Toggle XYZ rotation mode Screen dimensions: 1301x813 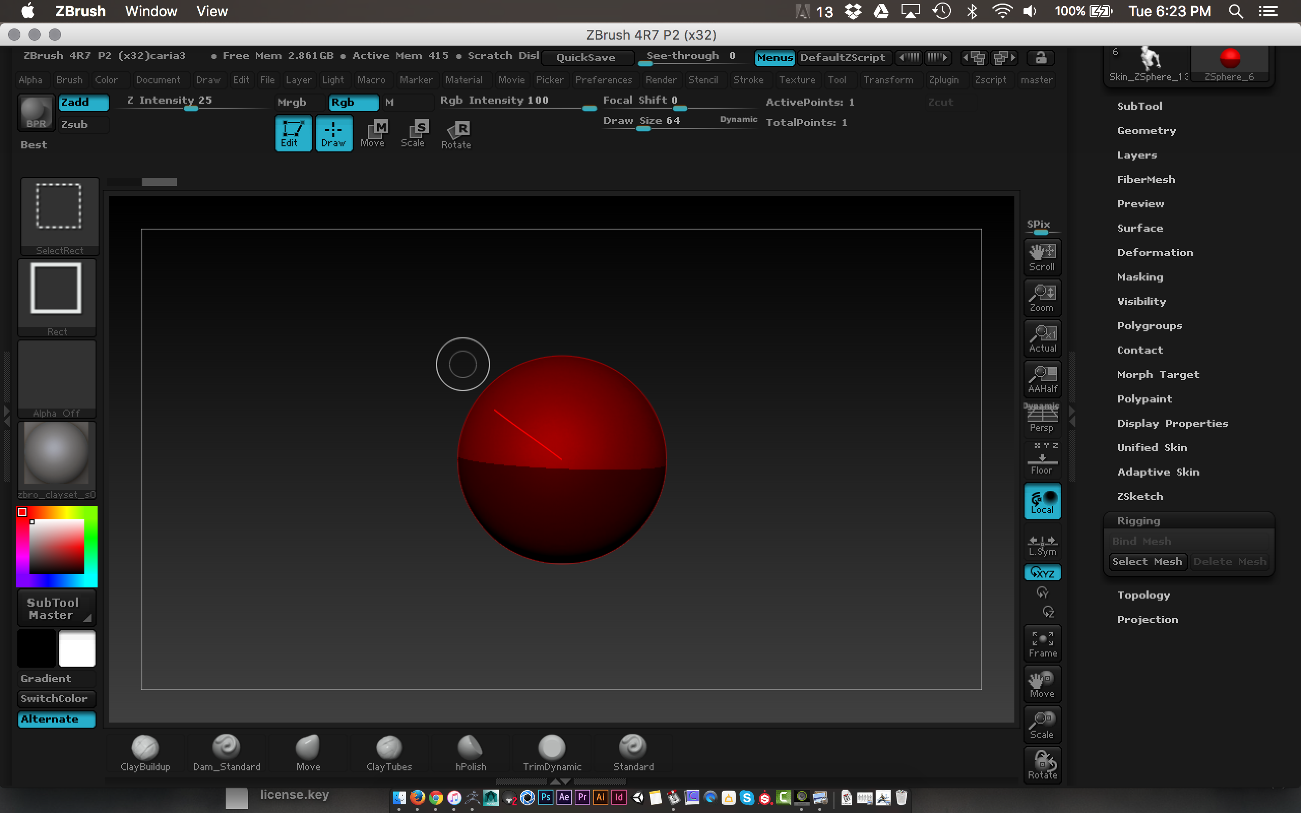coord(1042,573)
